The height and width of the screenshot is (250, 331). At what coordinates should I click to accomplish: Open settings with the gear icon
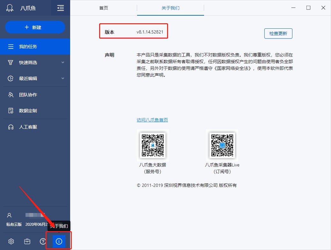pos(11,241)
